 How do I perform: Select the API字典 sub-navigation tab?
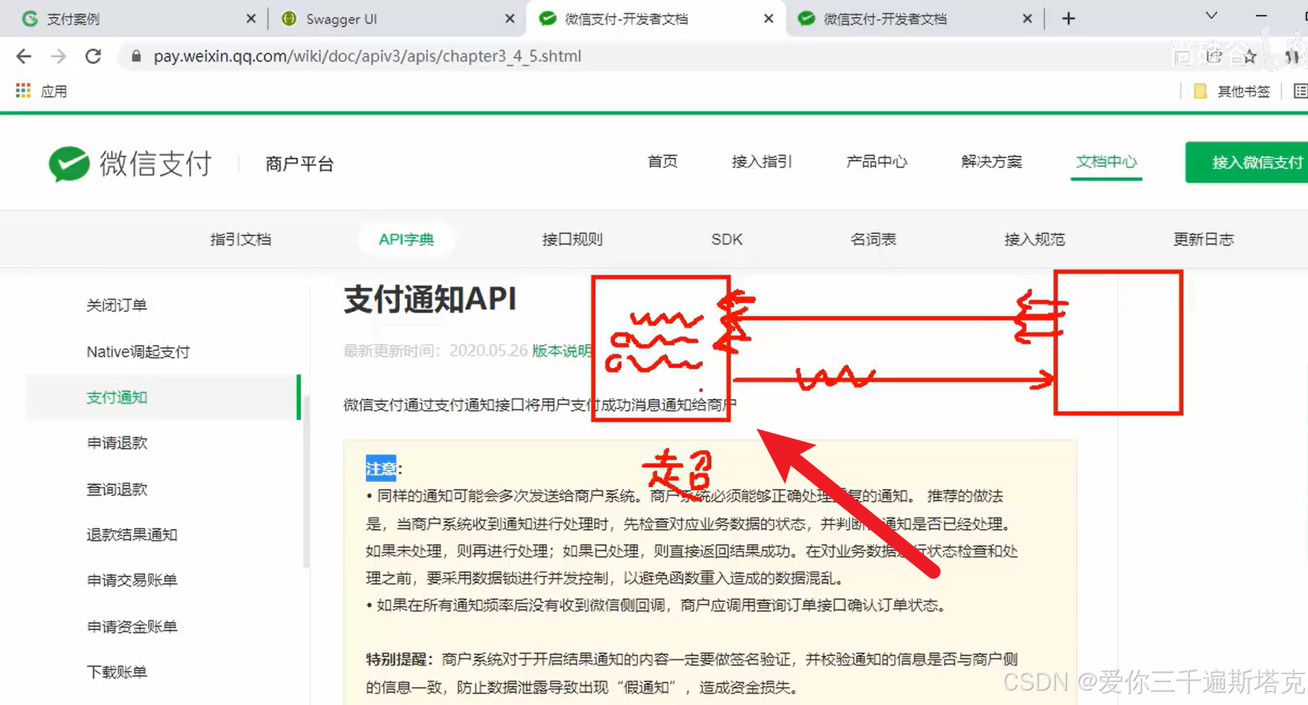click(406, 240)
